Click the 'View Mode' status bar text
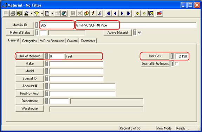 [x=164, y=128]
